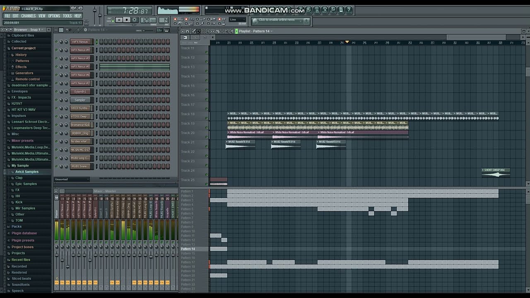
Task: Click the Sylenth1 channel button
Action: (x=81, y=91)
